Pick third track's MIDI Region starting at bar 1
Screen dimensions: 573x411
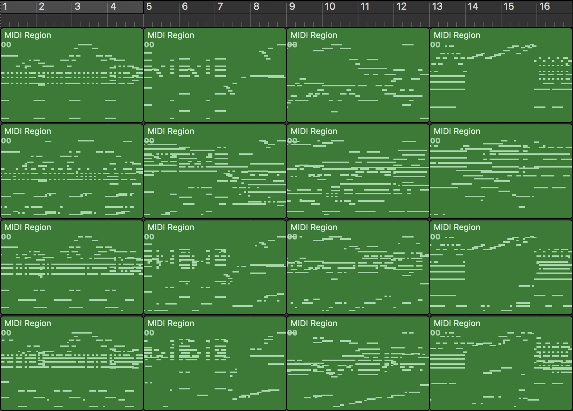(72, 267)
